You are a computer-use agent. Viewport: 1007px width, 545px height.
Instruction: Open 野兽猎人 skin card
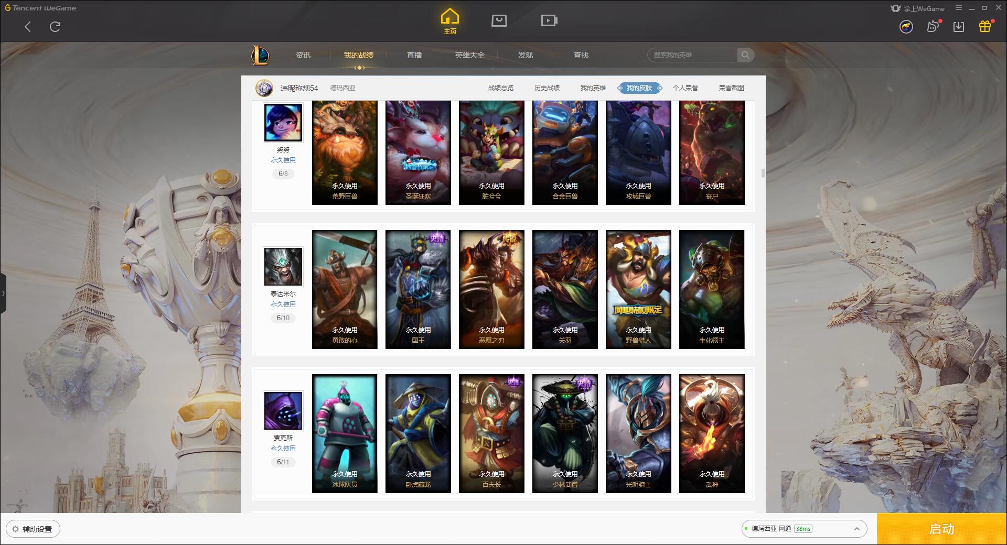[638, 289]
